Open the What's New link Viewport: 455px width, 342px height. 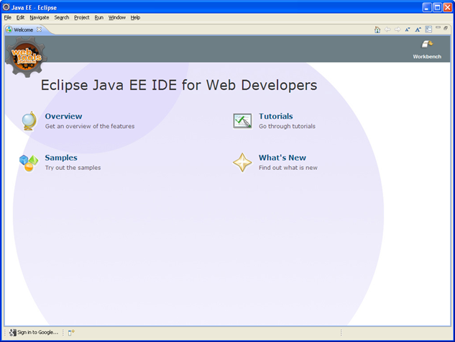click(282, 158)
